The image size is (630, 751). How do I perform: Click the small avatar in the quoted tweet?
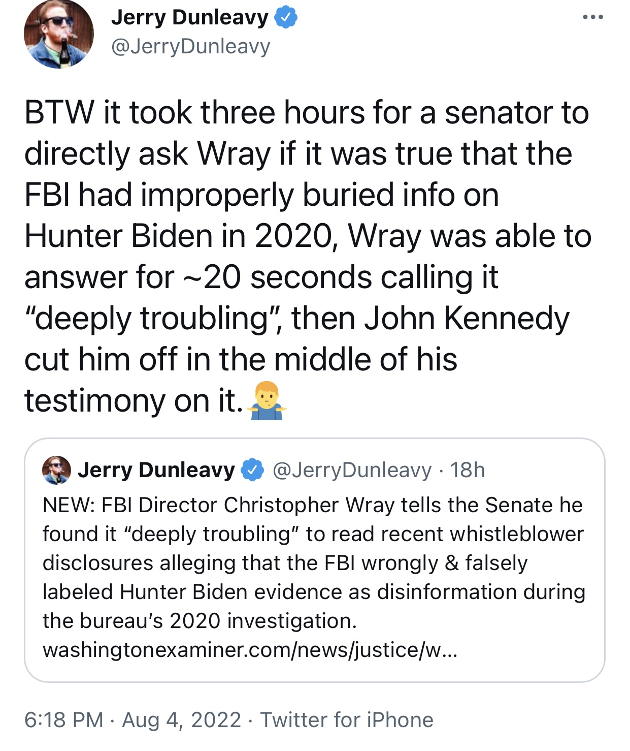pos(56,470)
